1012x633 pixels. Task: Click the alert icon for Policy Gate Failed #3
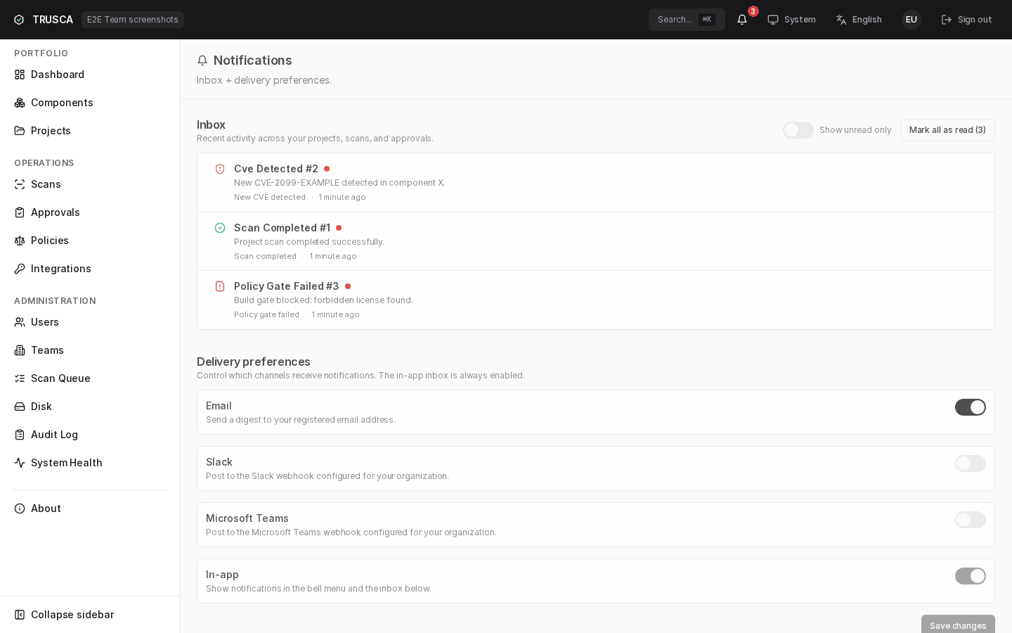220,286
